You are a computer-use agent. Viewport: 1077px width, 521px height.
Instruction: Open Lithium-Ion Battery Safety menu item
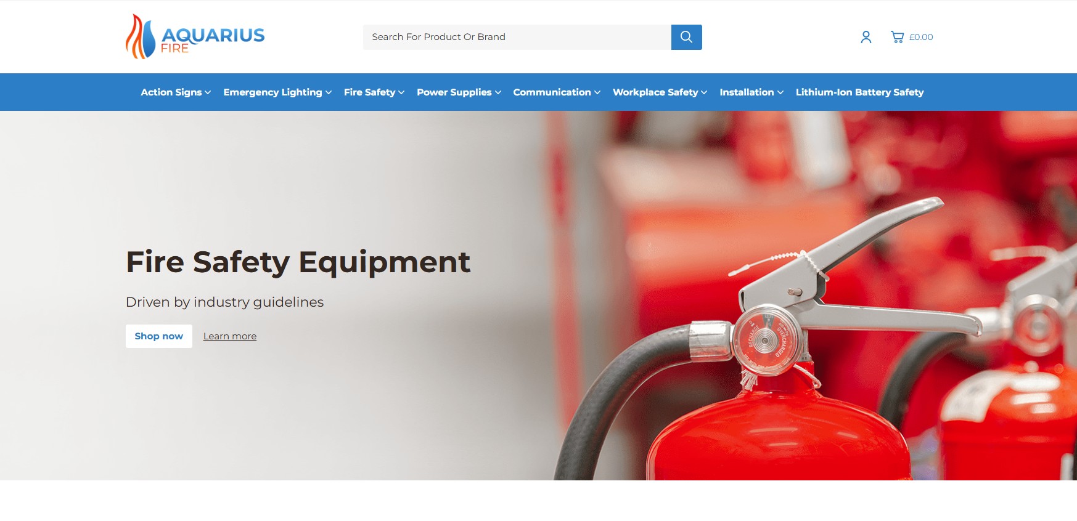(859, 92)
